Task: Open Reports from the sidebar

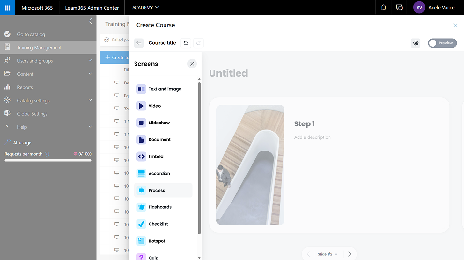Action: coord(25,87)
